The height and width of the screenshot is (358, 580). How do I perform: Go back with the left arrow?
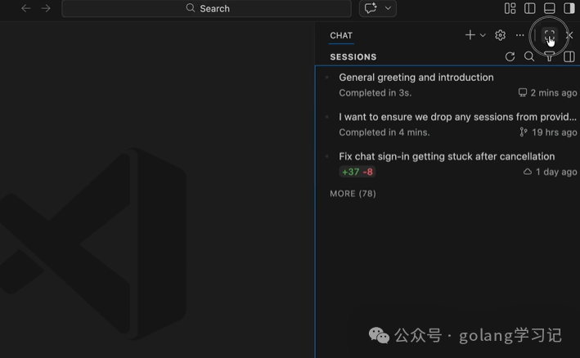[x=25, y=8]
